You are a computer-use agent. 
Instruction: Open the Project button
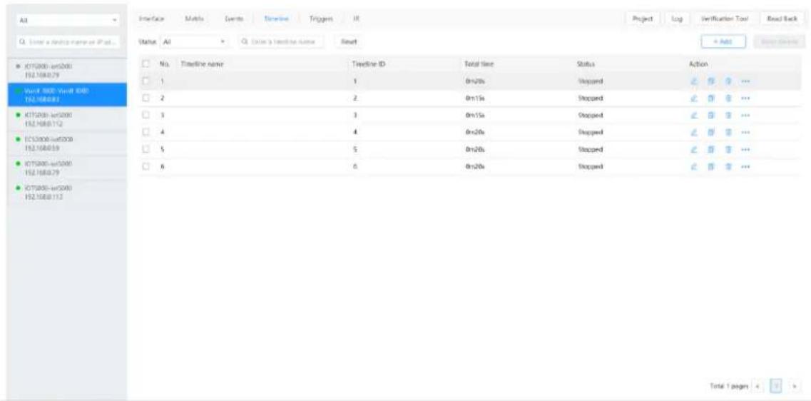pyautogui.click(x=642, y=19)
